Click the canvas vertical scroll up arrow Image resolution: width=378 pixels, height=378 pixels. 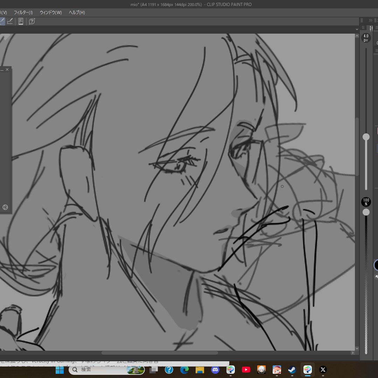click(357, 36)
